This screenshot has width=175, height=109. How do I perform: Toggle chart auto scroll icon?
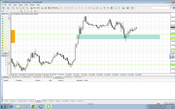(x=116, y=8)
